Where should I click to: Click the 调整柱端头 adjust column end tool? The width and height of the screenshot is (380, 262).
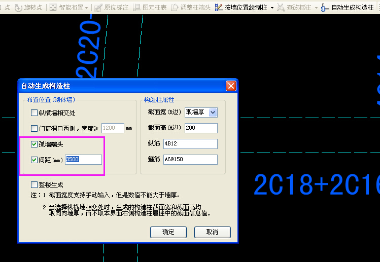click(x=191, y=8)
